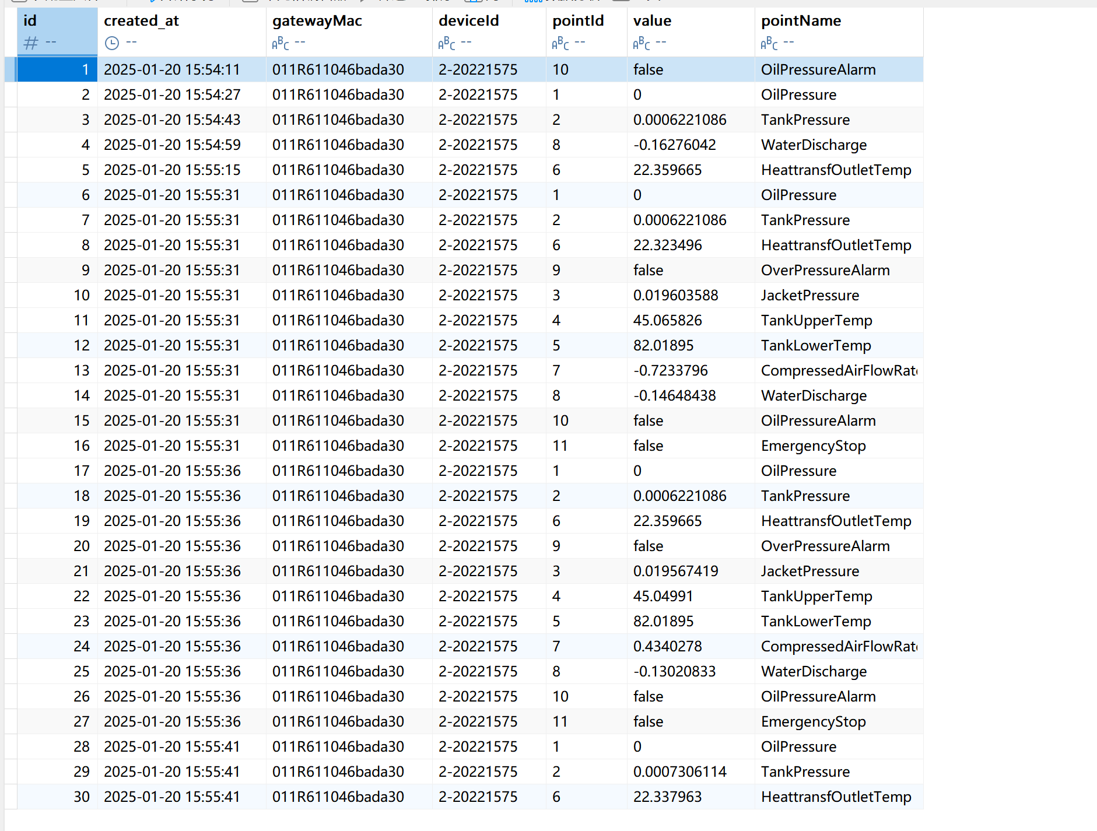Click the ABC text icon under value

coord(641,43)
